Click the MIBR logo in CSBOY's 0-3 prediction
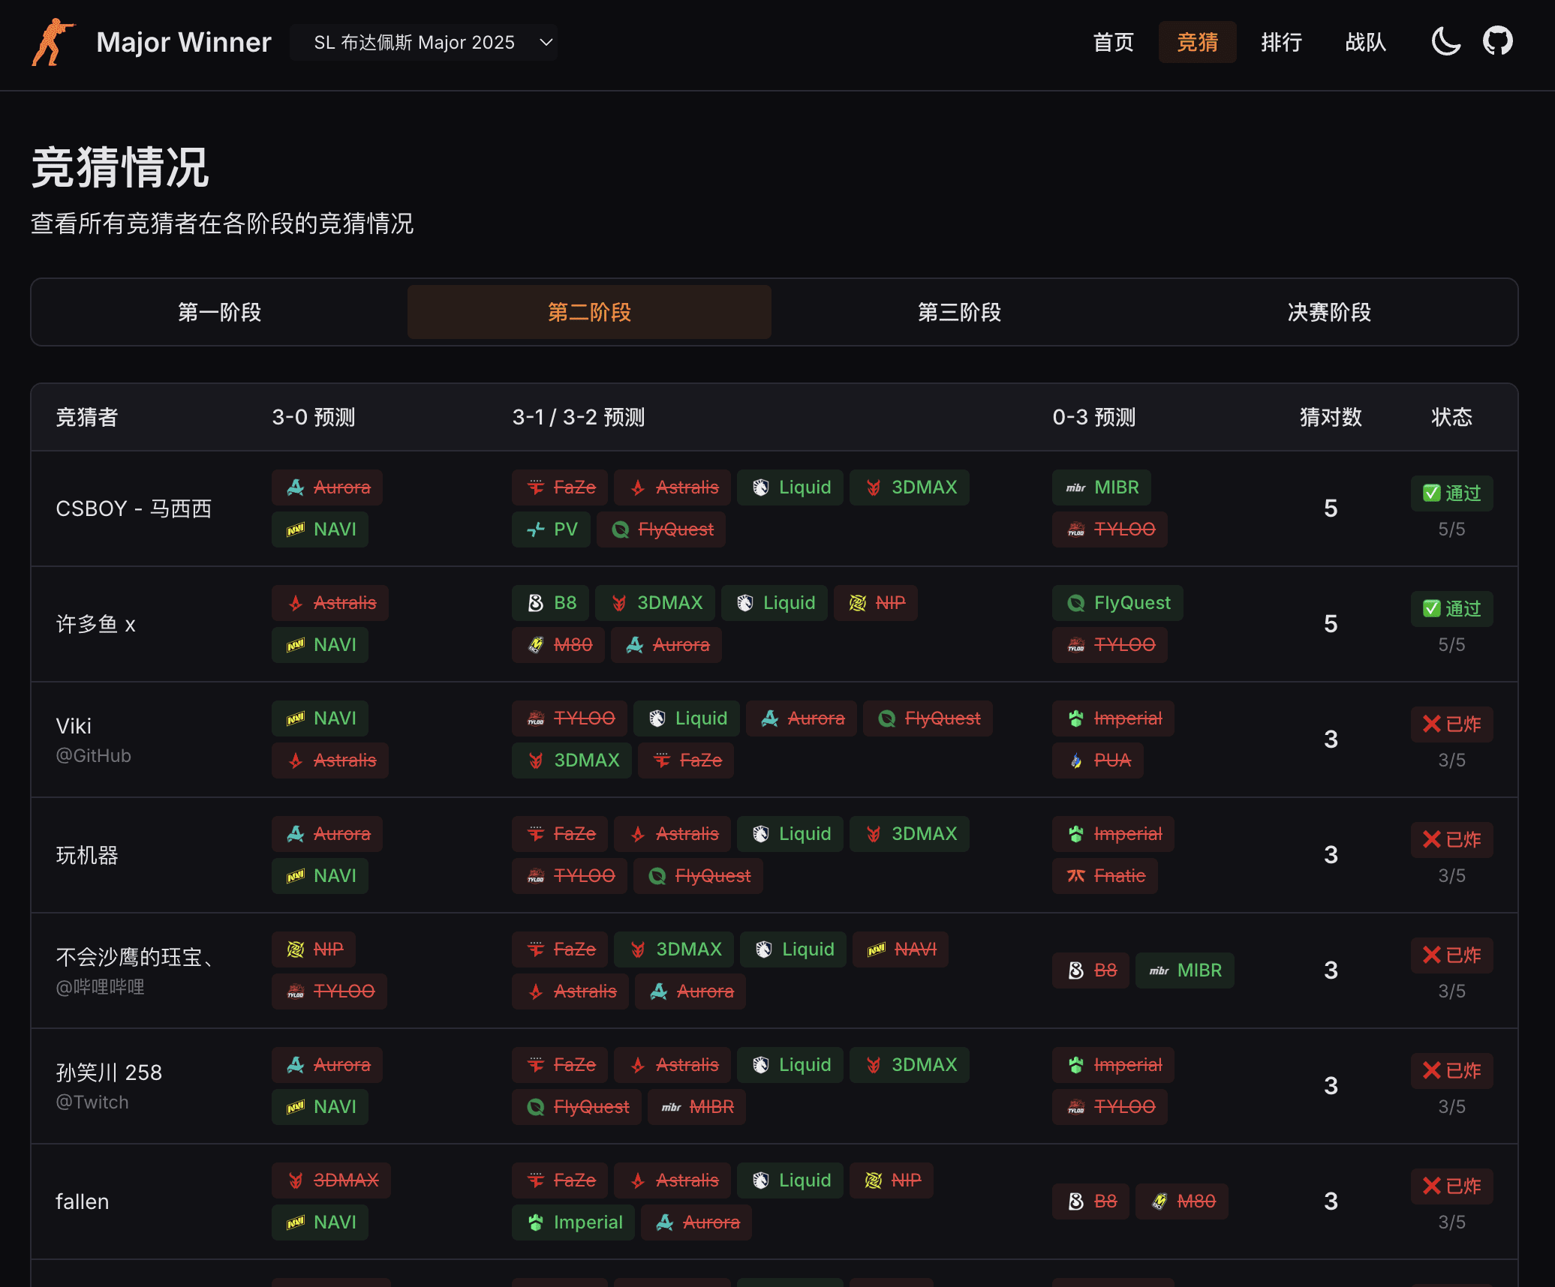The width and height of the screenshot is (1555, 1287). 1076,487
